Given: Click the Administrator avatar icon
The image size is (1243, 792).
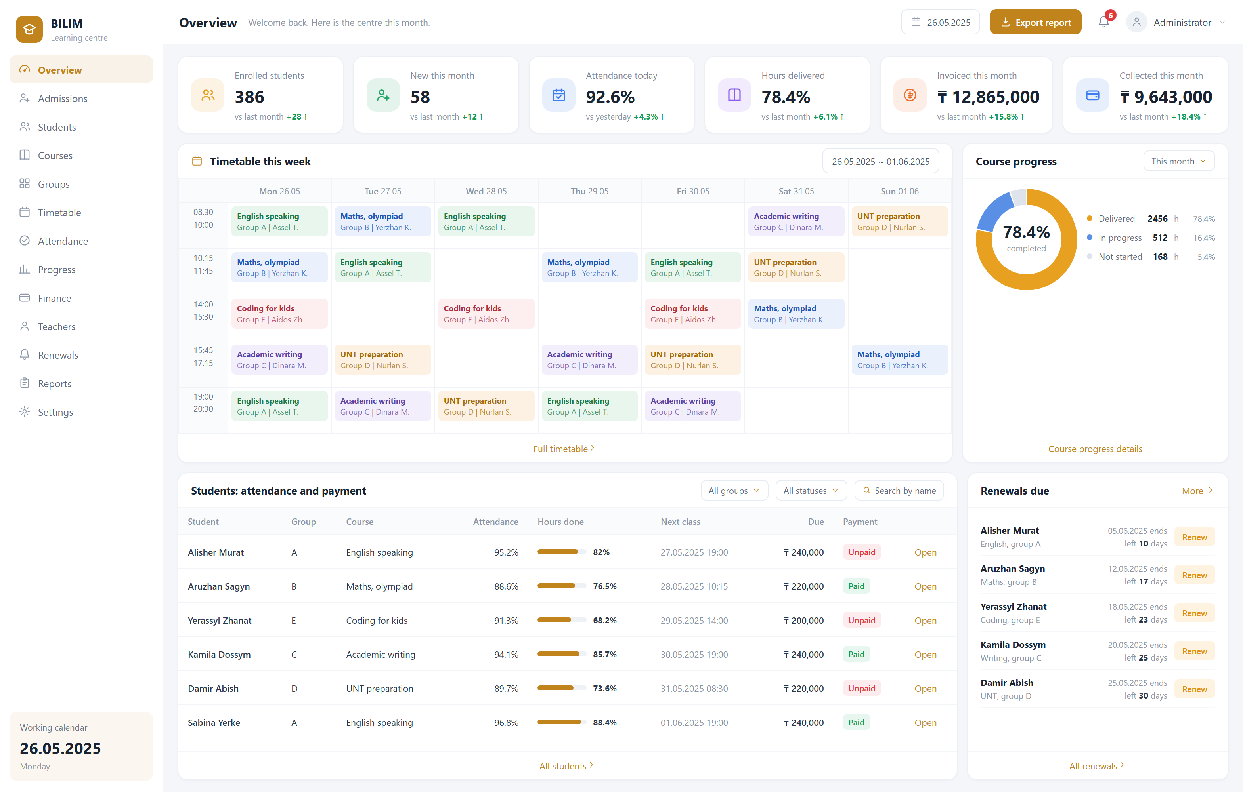Looking at the screenshot, I should (x=1136, y=22).
